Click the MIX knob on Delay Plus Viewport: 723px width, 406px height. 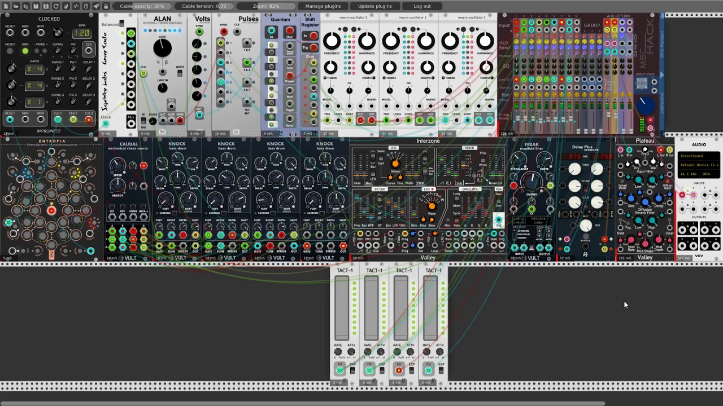click(586, 226)
